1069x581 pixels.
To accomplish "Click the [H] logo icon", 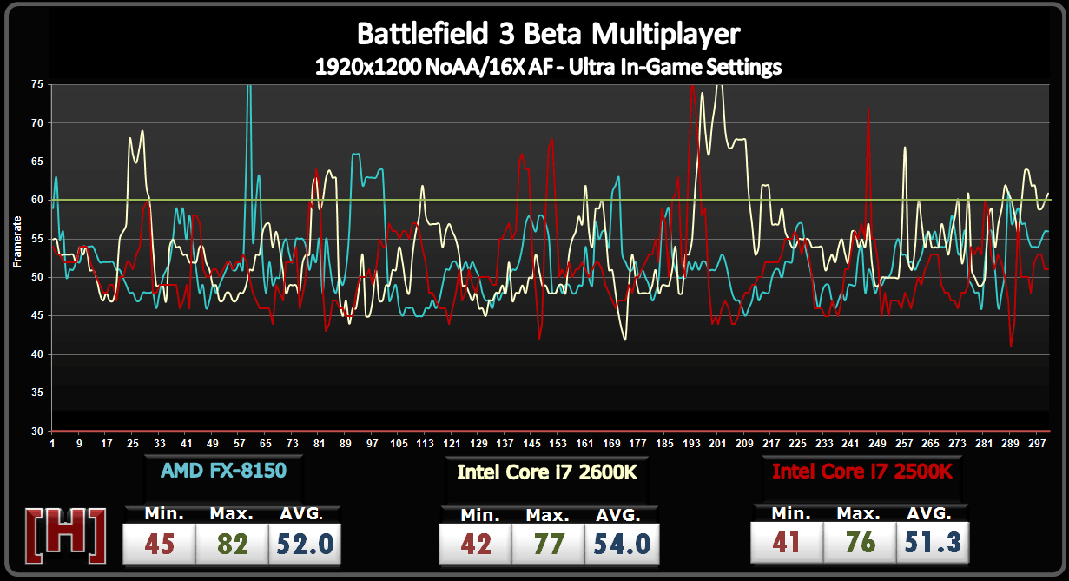I will tap(67, 538).
